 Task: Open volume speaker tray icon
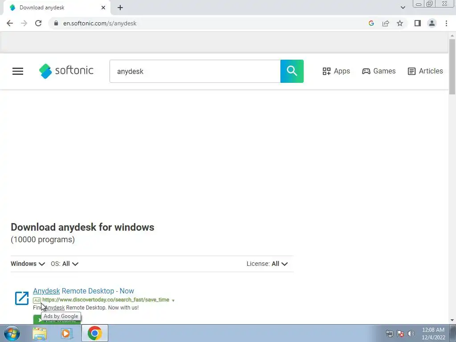411,334
